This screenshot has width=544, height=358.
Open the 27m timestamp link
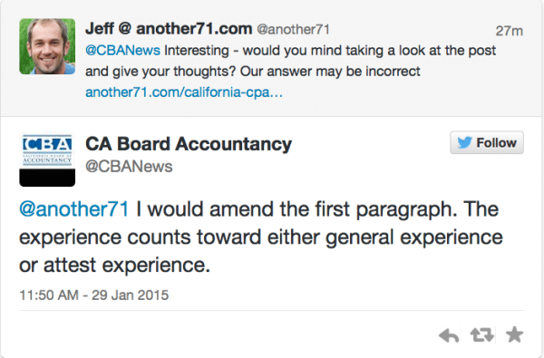pyautogui.click(x=509, y=31)
